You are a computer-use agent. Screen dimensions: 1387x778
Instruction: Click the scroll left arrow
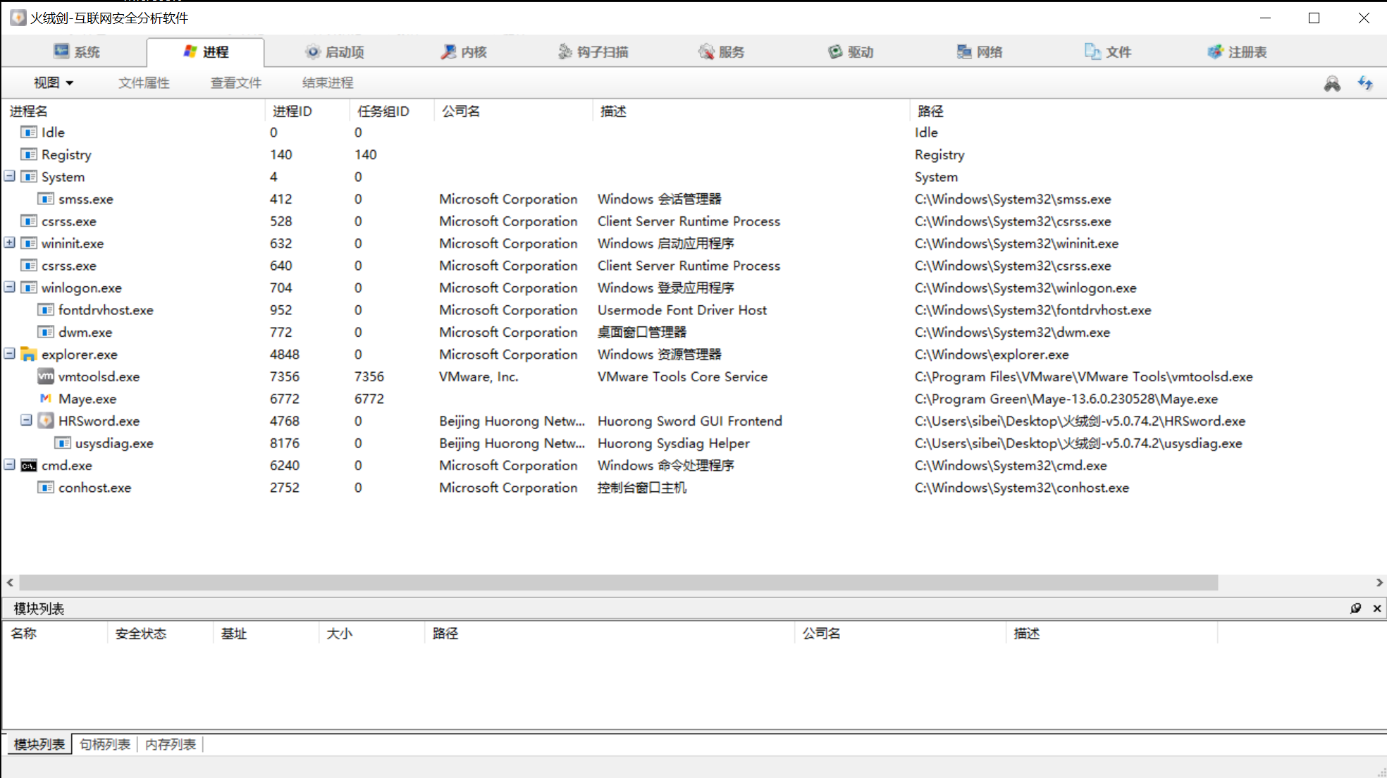(x=10, y=583)
